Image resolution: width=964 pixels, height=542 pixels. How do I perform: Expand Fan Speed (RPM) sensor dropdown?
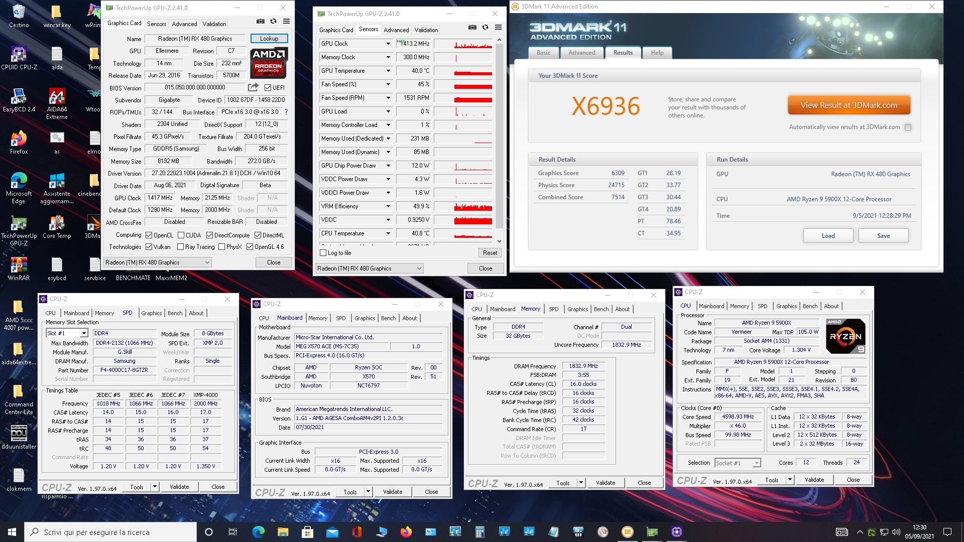point(388,98)
